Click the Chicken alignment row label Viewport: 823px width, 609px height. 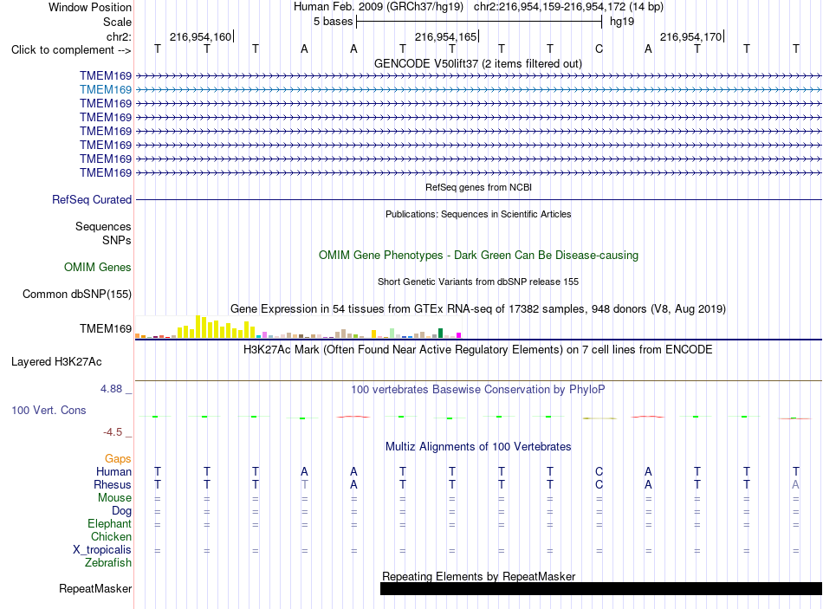[x=111, y=536]
